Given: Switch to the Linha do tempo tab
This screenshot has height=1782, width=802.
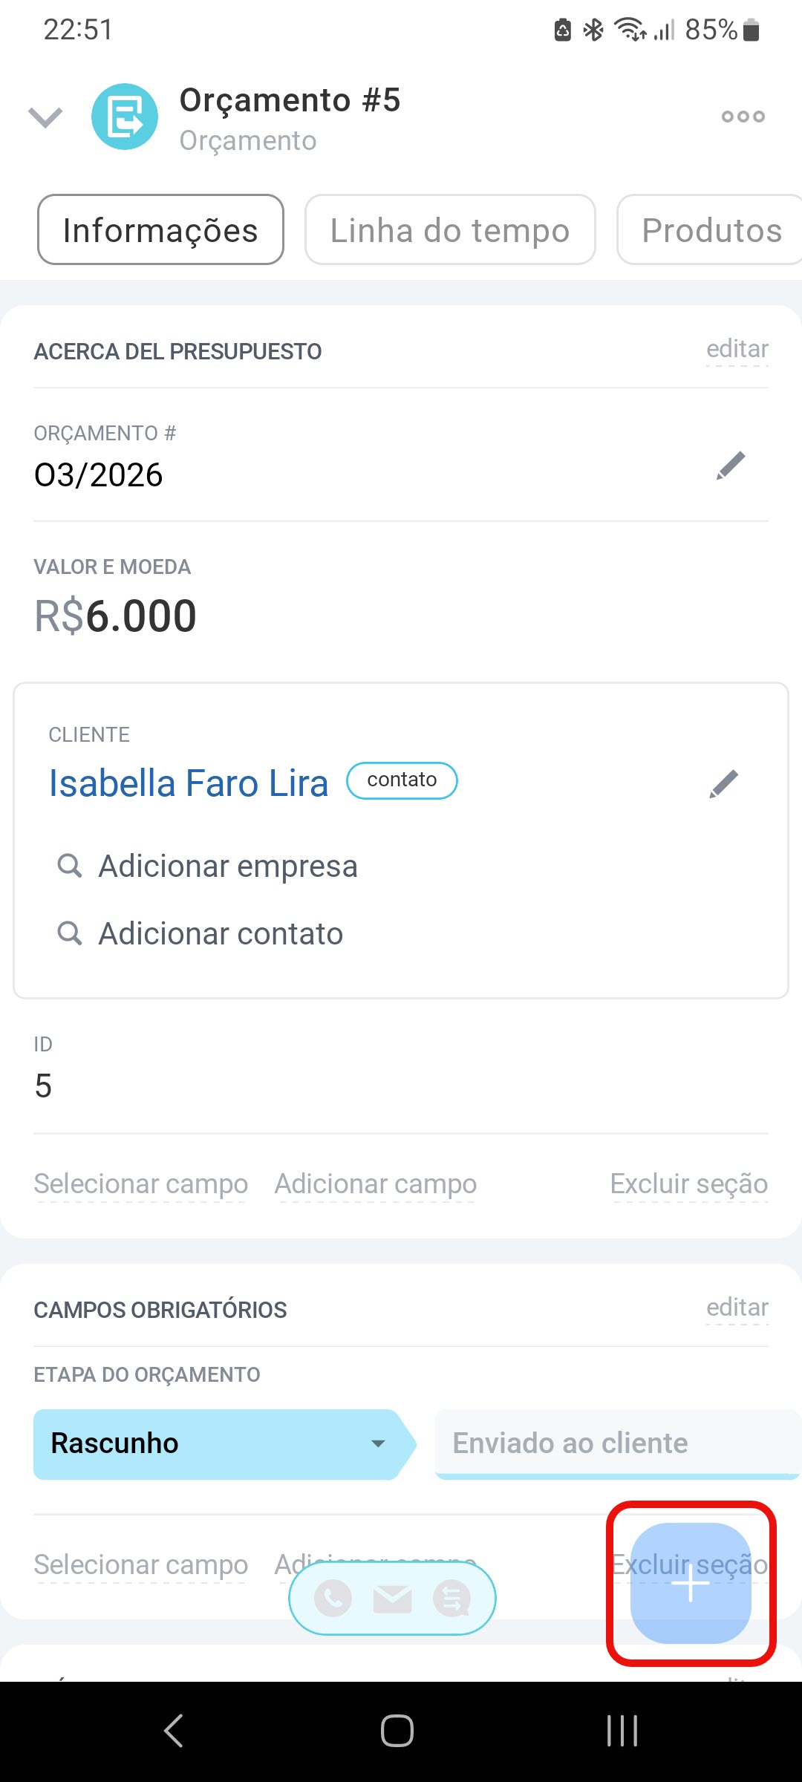Looking at the screenshot, I should click(450, 230).
